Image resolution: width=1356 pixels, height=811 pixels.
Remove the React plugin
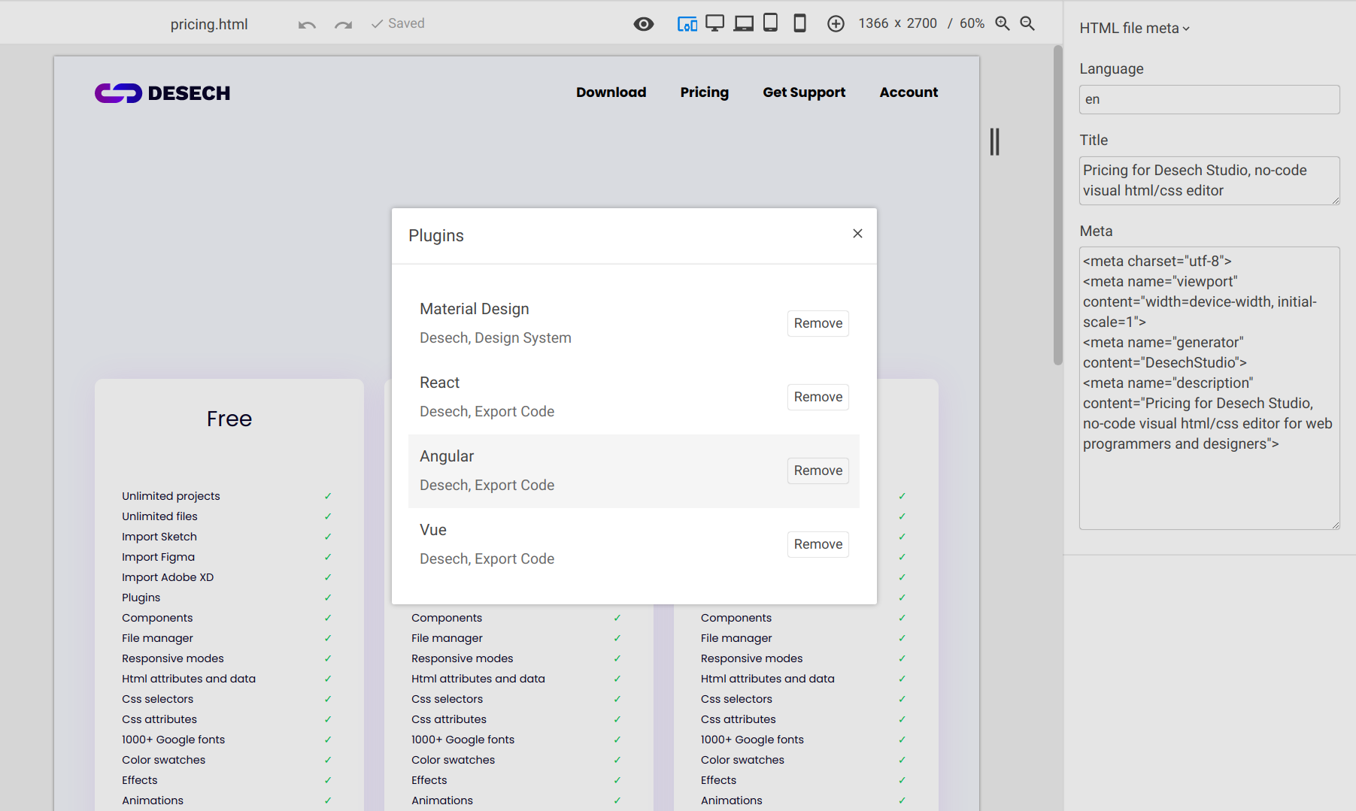click(x=818, y=397)
